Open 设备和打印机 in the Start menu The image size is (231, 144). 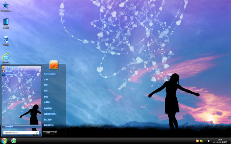tap(50, 114)
